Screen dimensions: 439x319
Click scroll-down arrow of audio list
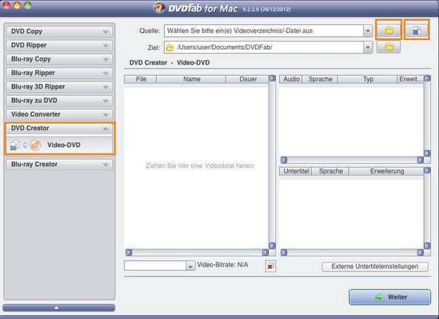point(427,153)
